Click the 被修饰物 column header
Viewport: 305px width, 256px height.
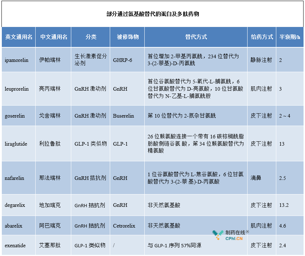point(128,37)
